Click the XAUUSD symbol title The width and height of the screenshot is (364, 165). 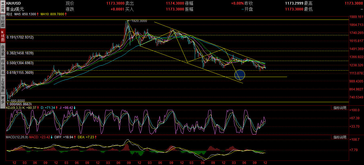click(13, 3)
